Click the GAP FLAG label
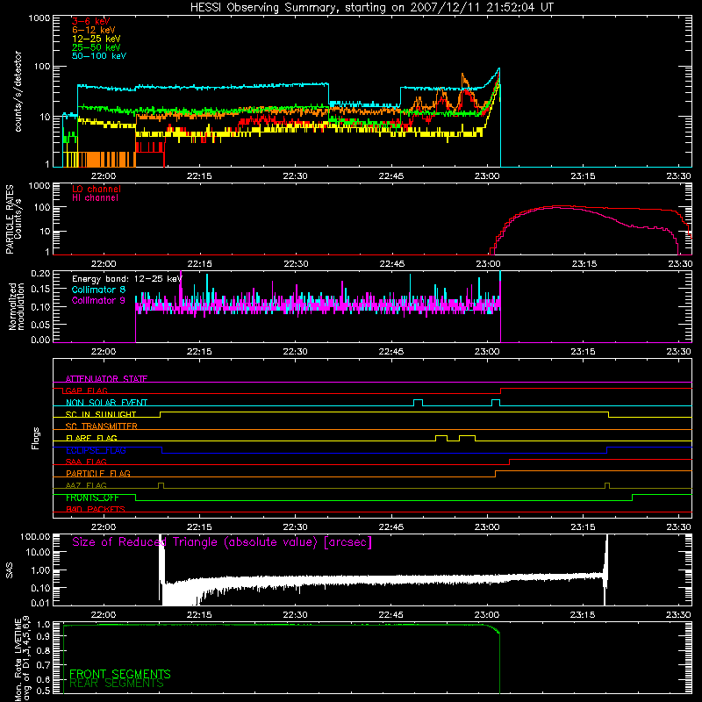 (86, 390)
